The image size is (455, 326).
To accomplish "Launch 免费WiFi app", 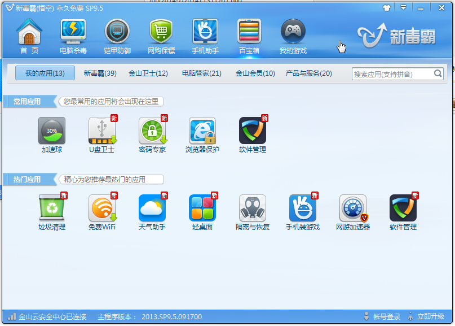I will [x=102, y=212].
